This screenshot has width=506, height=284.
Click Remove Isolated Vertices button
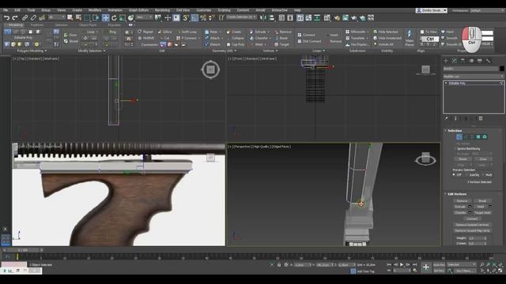click(x=472, y=225)
